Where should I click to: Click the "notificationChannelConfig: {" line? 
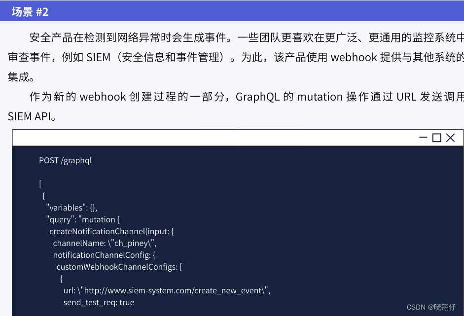pos(105,255)
